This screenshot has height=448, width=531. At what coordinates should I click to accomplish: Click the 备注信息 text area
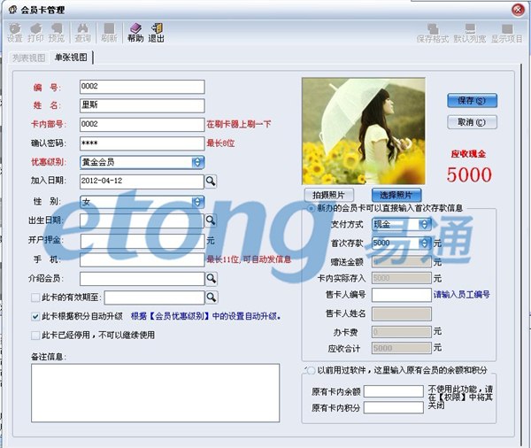coord(156,393)
